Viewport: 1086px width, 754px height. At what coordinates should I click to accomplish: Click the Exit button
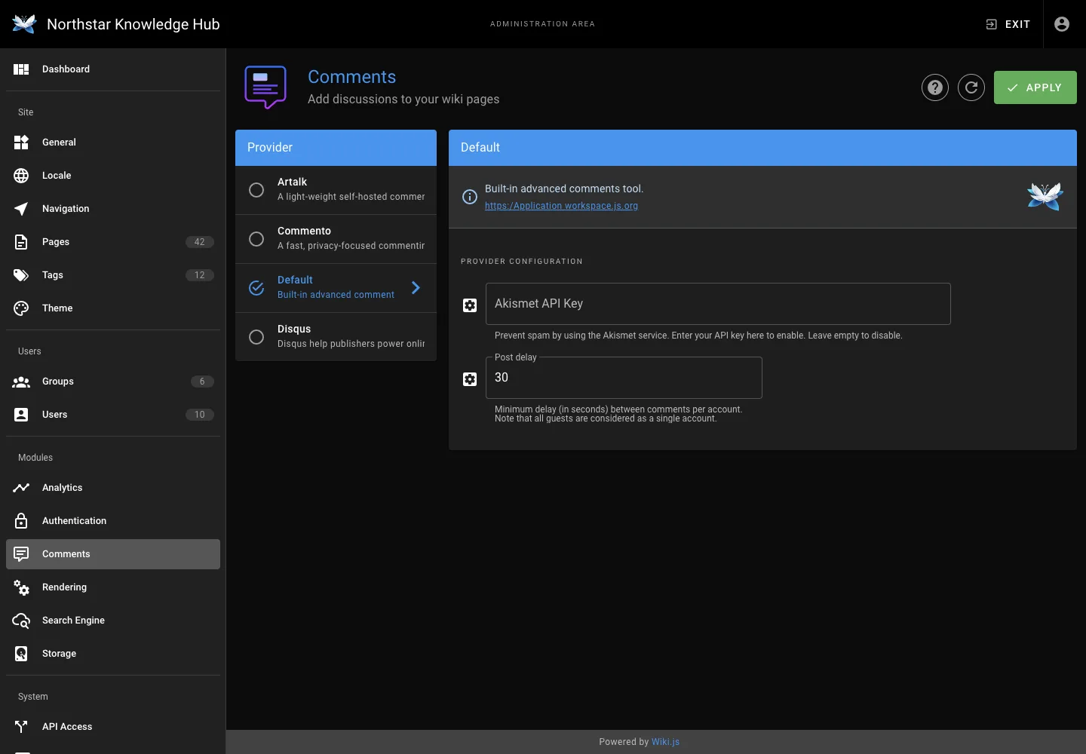point(1008,24)
